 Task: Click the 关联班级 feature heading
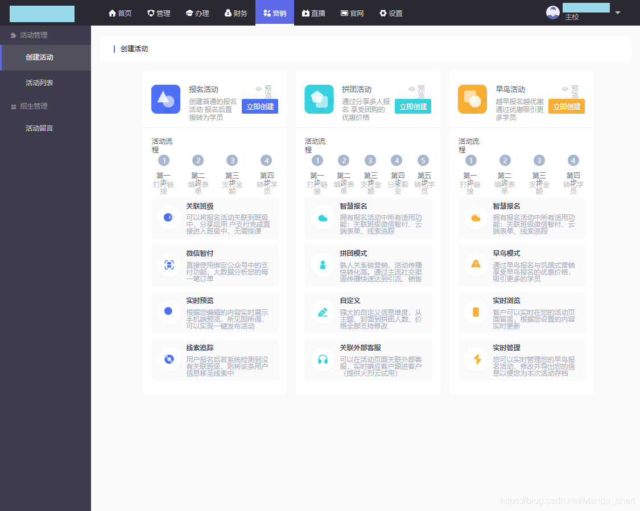[200, 206]
